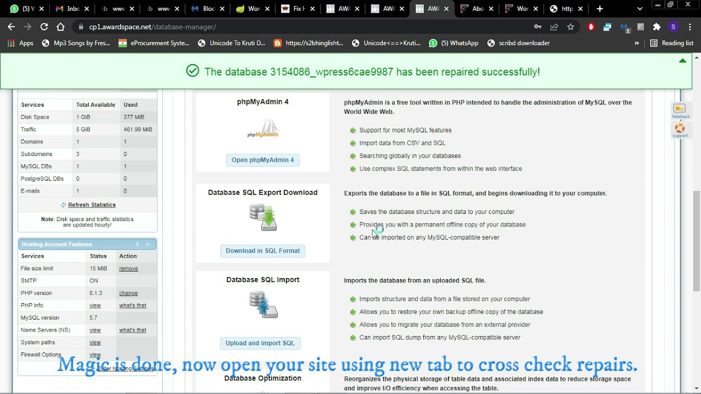
Task: Bookmark this page with star icon
Action: tap(571, 27)
